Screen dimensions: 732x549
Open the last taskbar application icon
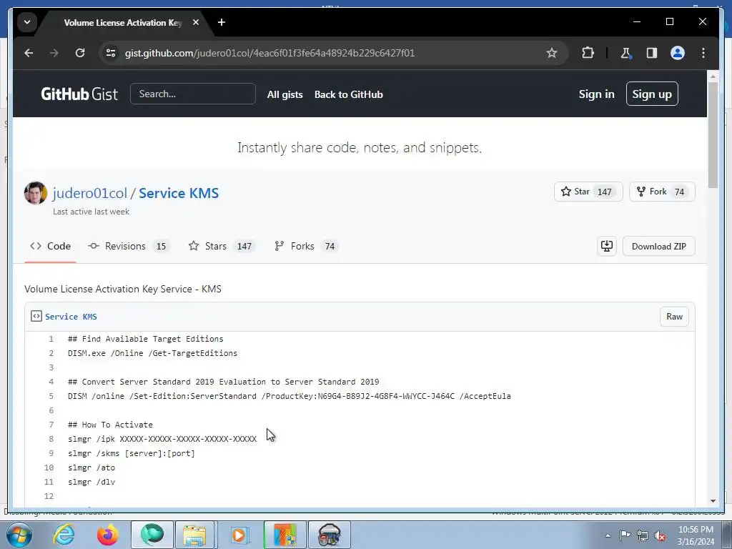329,535
